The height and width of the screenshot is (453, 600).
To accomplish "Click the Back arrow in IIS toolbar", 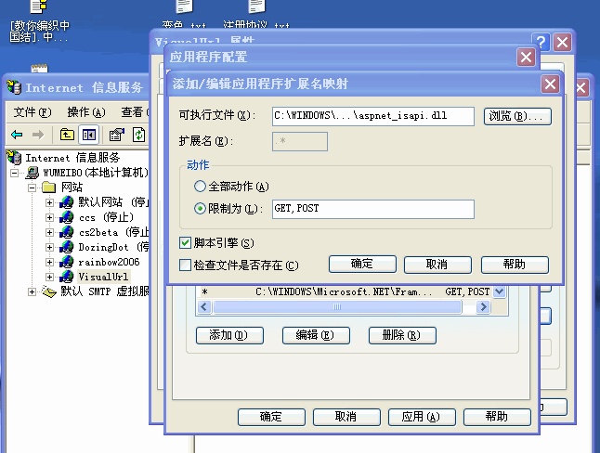I will [17, 135].
